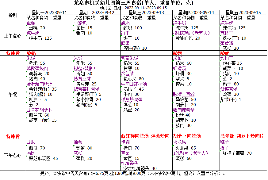This screenshot has width=268, height=180.
Task: Select the ingredient 裙带菜(干) 5
Action: [89, 94]
